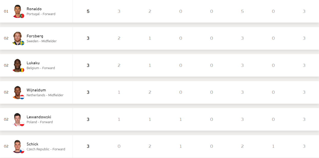Click the rank 01 label for Ronaldo

(x=6, y=11)
